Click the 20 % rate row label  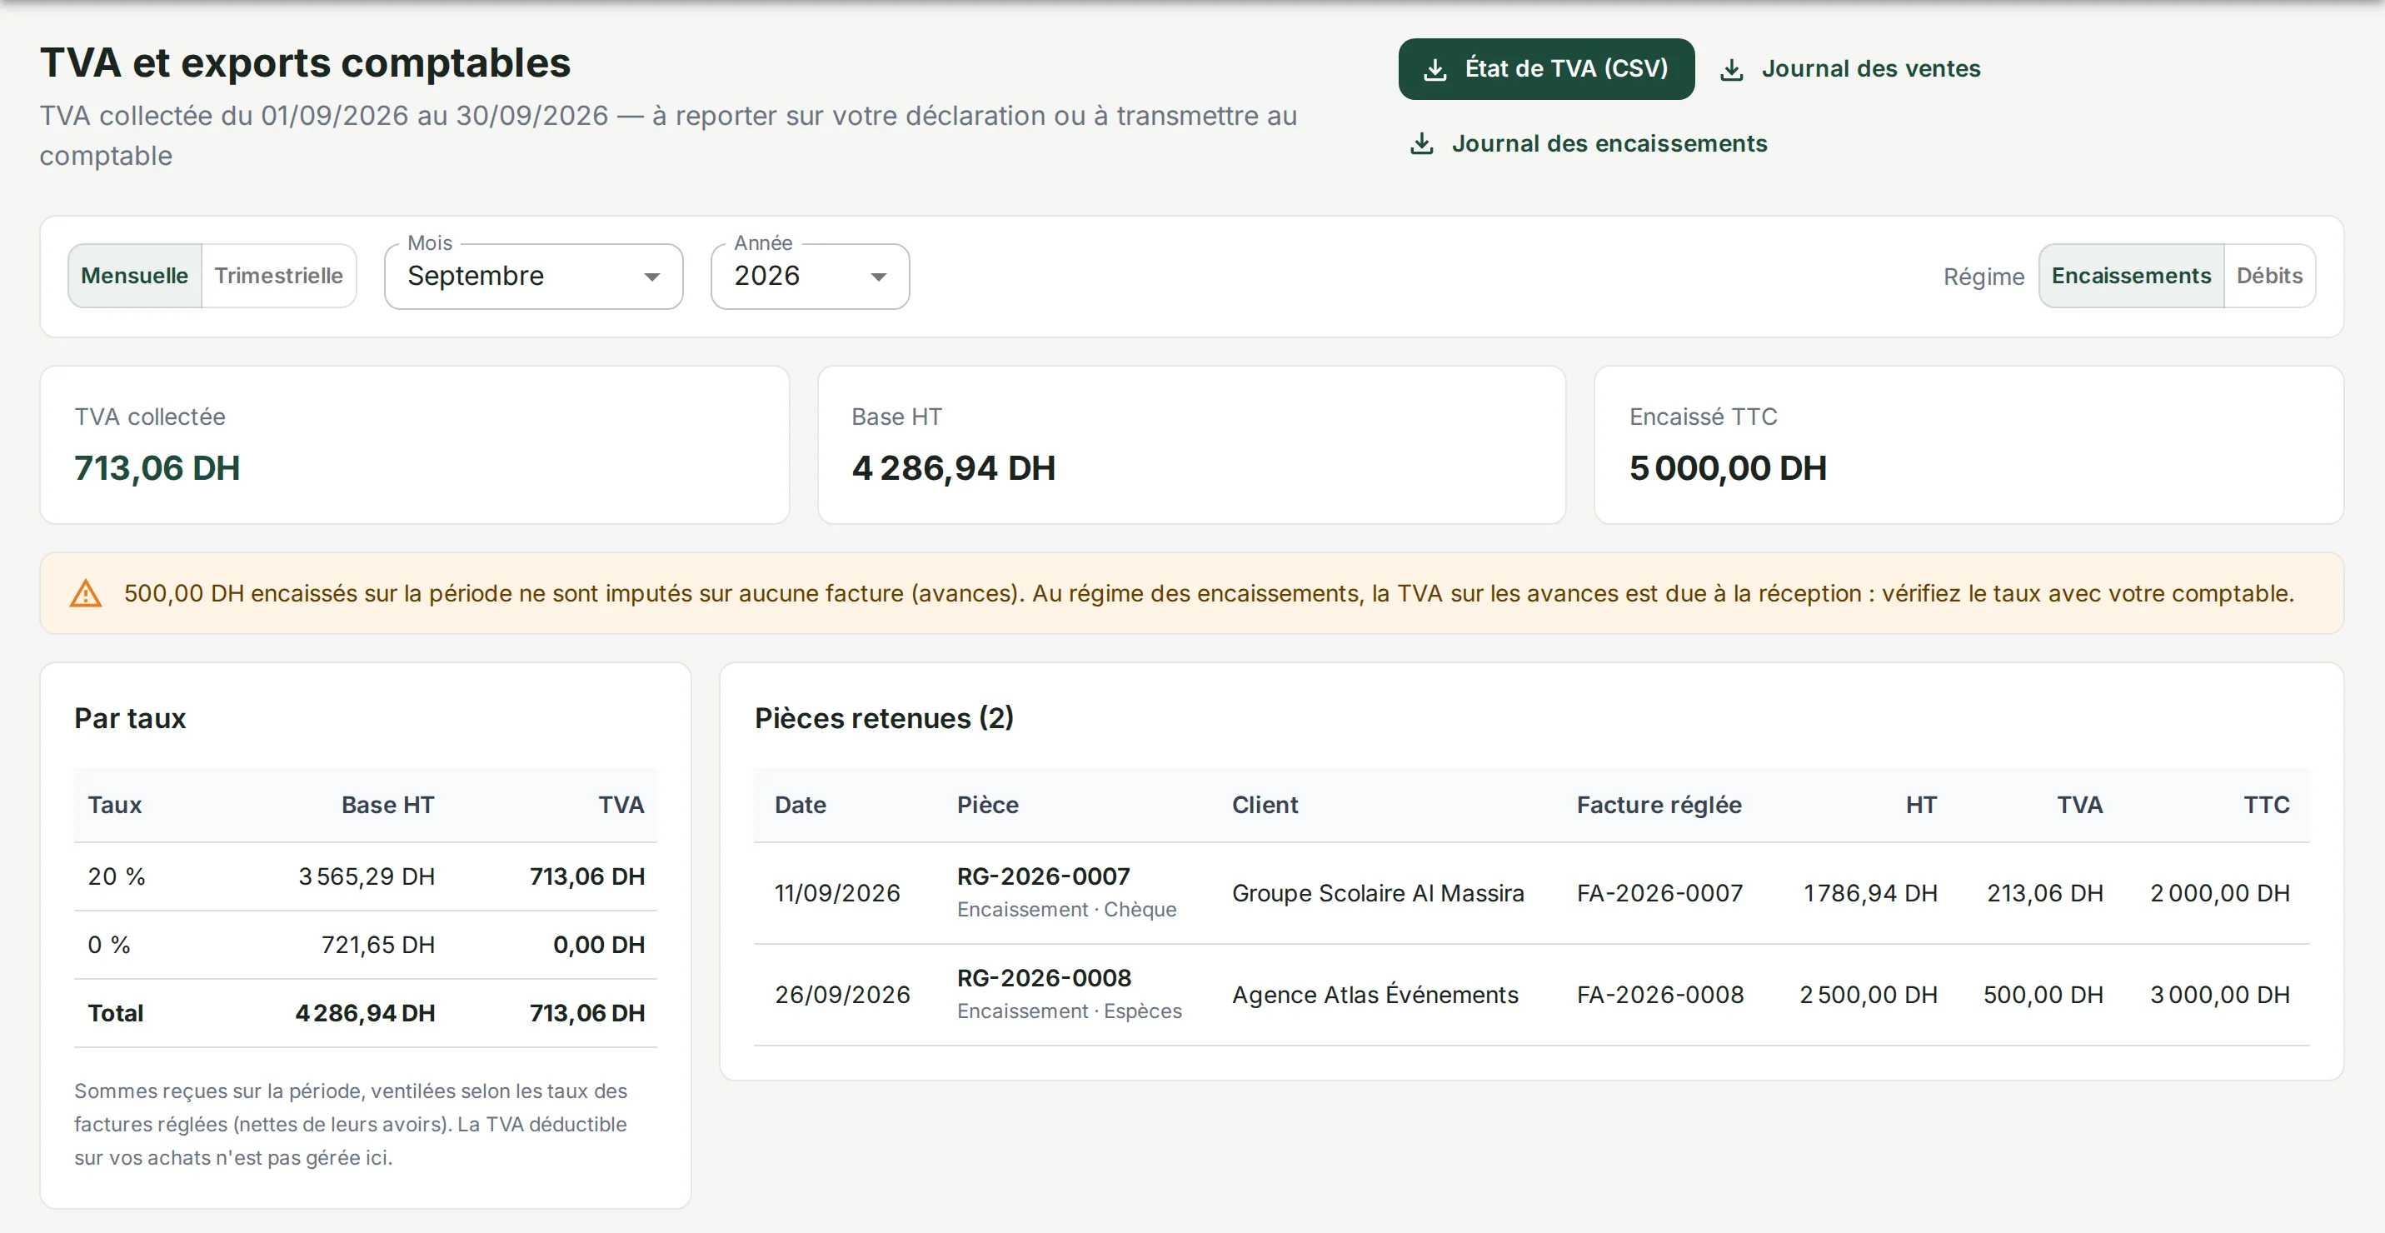(x=117, y=876)
